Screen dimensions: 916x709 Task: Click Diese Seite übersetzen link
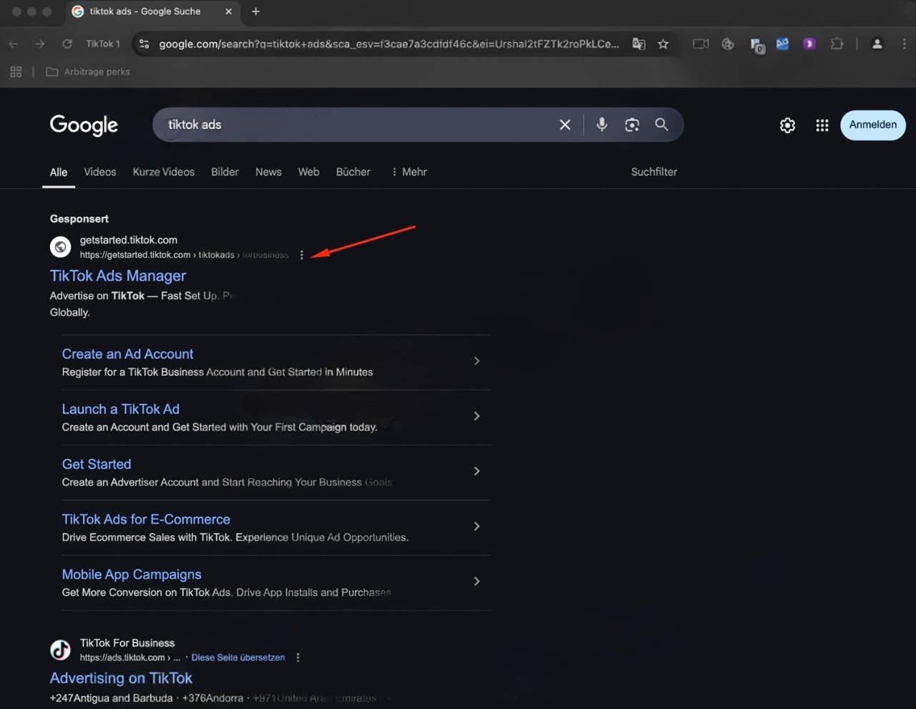tap(238, 657)
